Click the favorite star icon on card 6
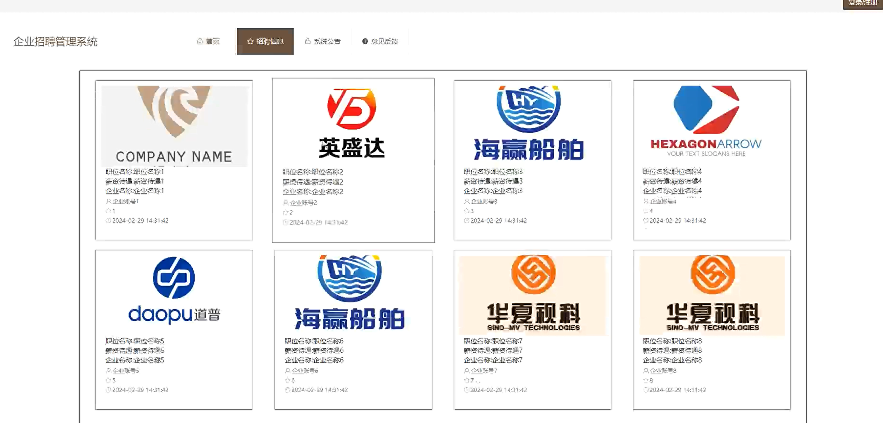The width and height of the screenshot is (883, 423). [288, 380]
